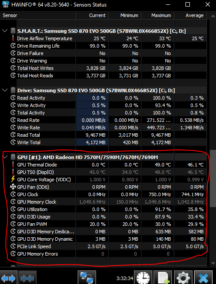Click the HWiNFO app icon in title bar
The height and width of the screenshot is (284, 216).
pos(5,4)
